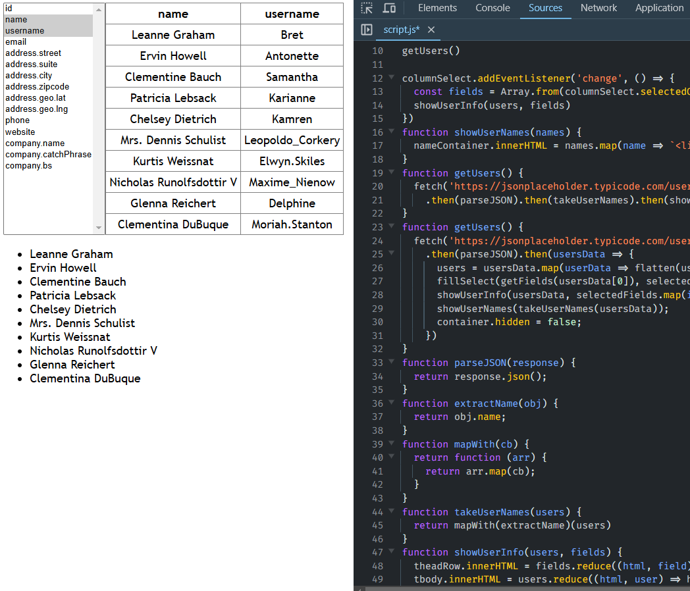Select the address.geo.lat option
This screenshot has width=690, height=591.
click(49, 98)
